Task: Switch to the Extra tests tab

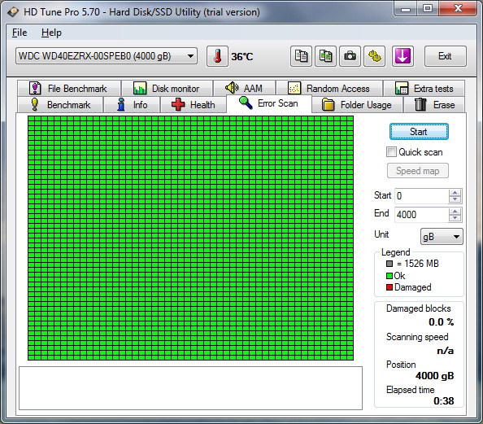Action: (424, 89)
